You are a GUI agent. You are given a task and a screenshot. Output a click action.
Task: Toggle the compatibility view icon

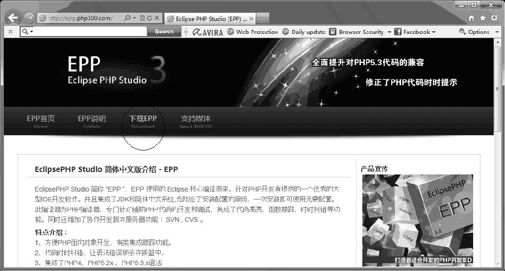pos(142,18)
